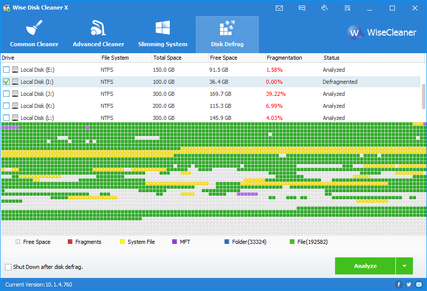
Task: Click the WiseCleaner logo
Action: [x=381, y=33]
